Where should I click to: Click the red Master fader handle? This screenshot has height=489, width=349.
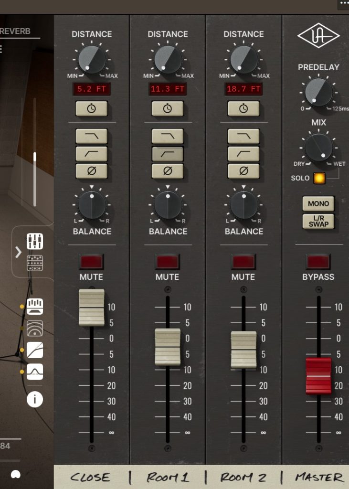(x=318, y=376)
